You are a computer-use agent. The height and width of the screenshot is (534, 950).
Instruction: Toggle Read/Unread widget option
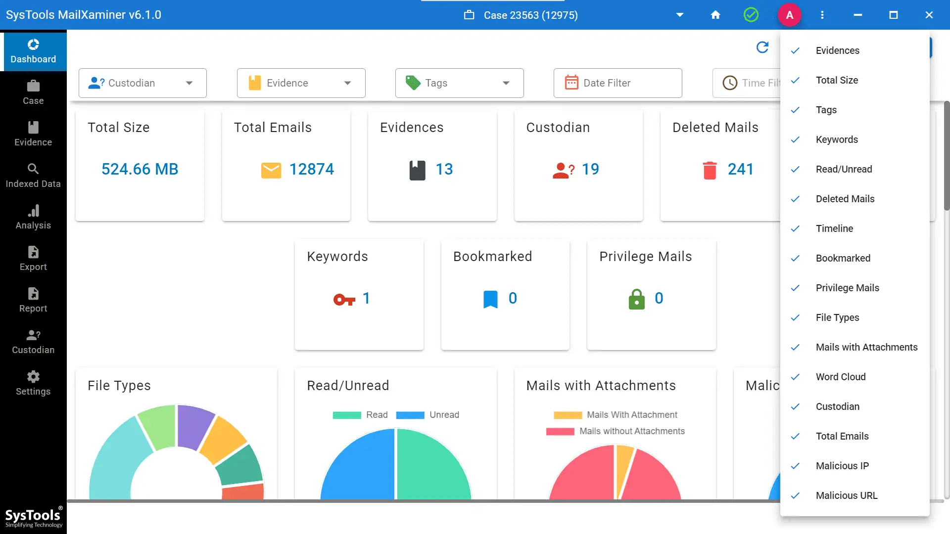click(855, 169)
